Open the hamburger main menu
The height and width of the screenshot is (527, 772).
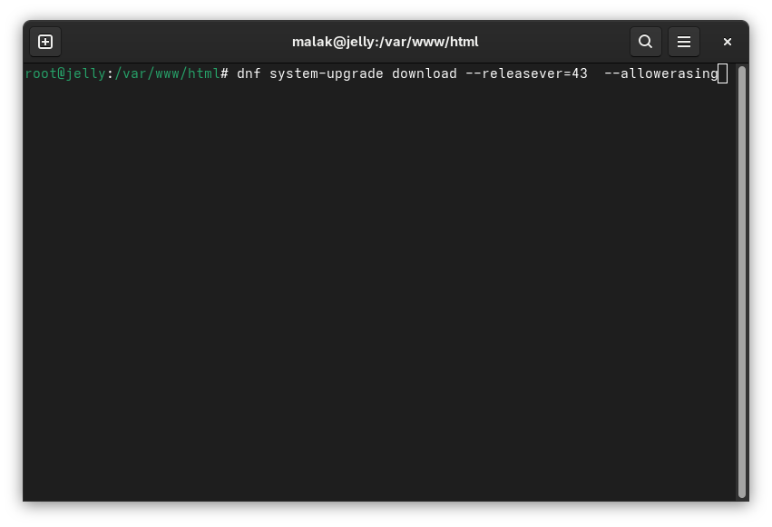coord(684,42)
